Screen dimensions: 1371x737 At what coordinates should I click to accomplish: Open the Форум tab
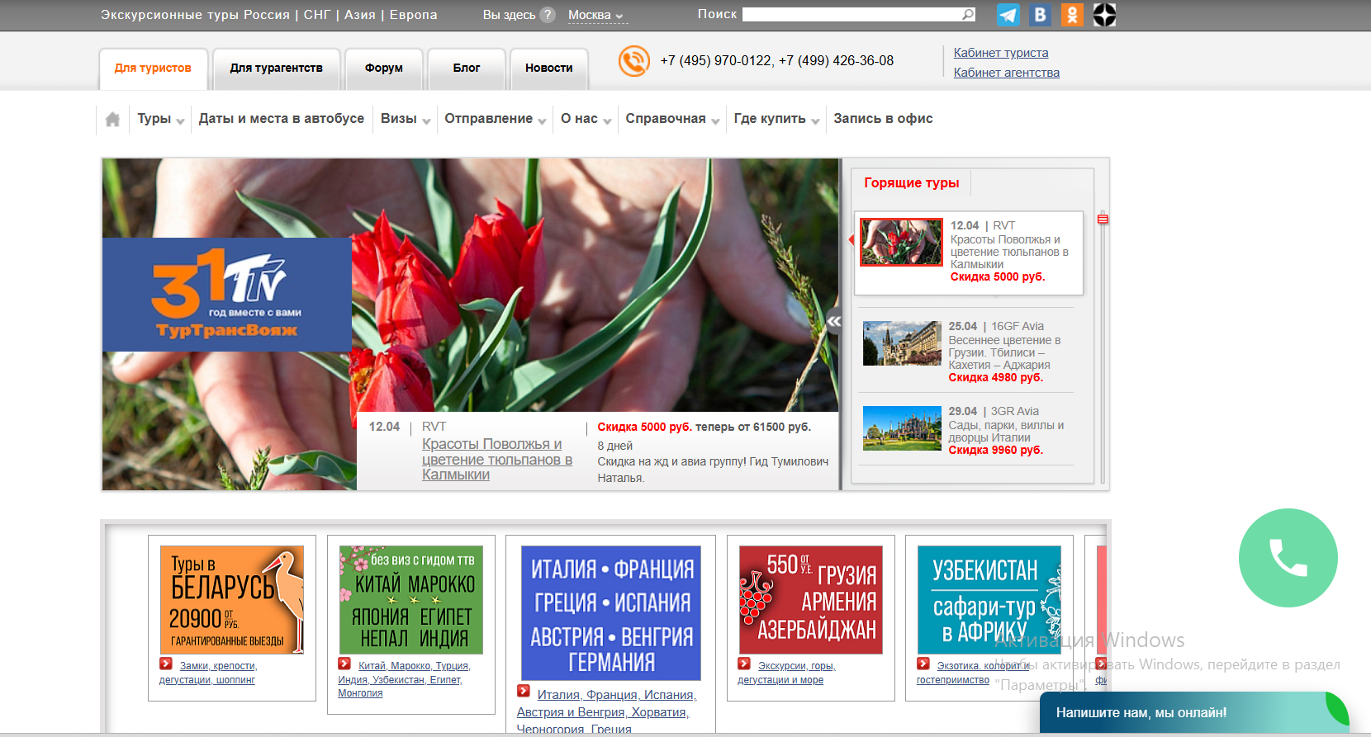[x=384, y=69]
